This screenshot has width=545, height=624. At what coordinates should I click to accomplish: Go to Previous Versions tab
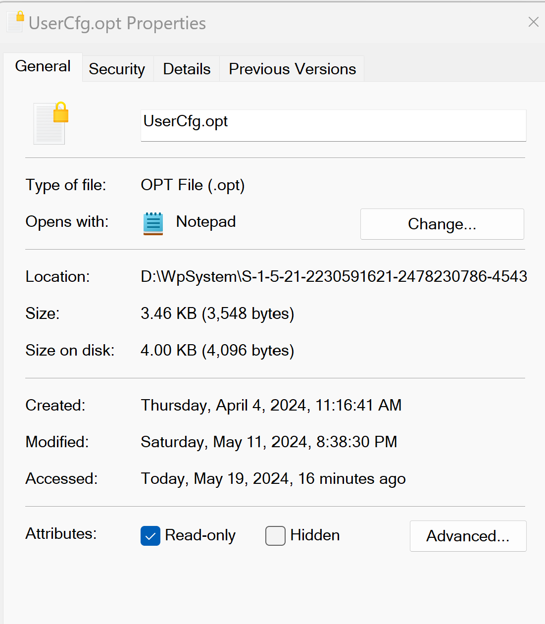pos(292,69)
